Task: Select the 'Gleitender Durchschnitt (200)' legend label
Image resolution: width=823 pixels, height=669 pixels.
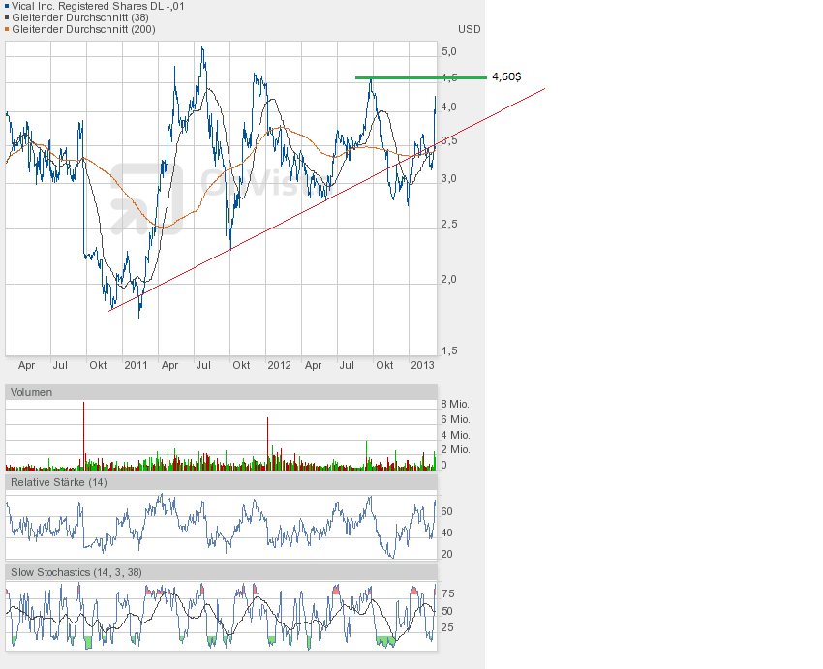Action: tap(83, 29)
